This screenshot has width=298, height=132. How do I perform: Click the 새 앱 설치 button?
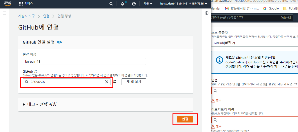(134, 82)
